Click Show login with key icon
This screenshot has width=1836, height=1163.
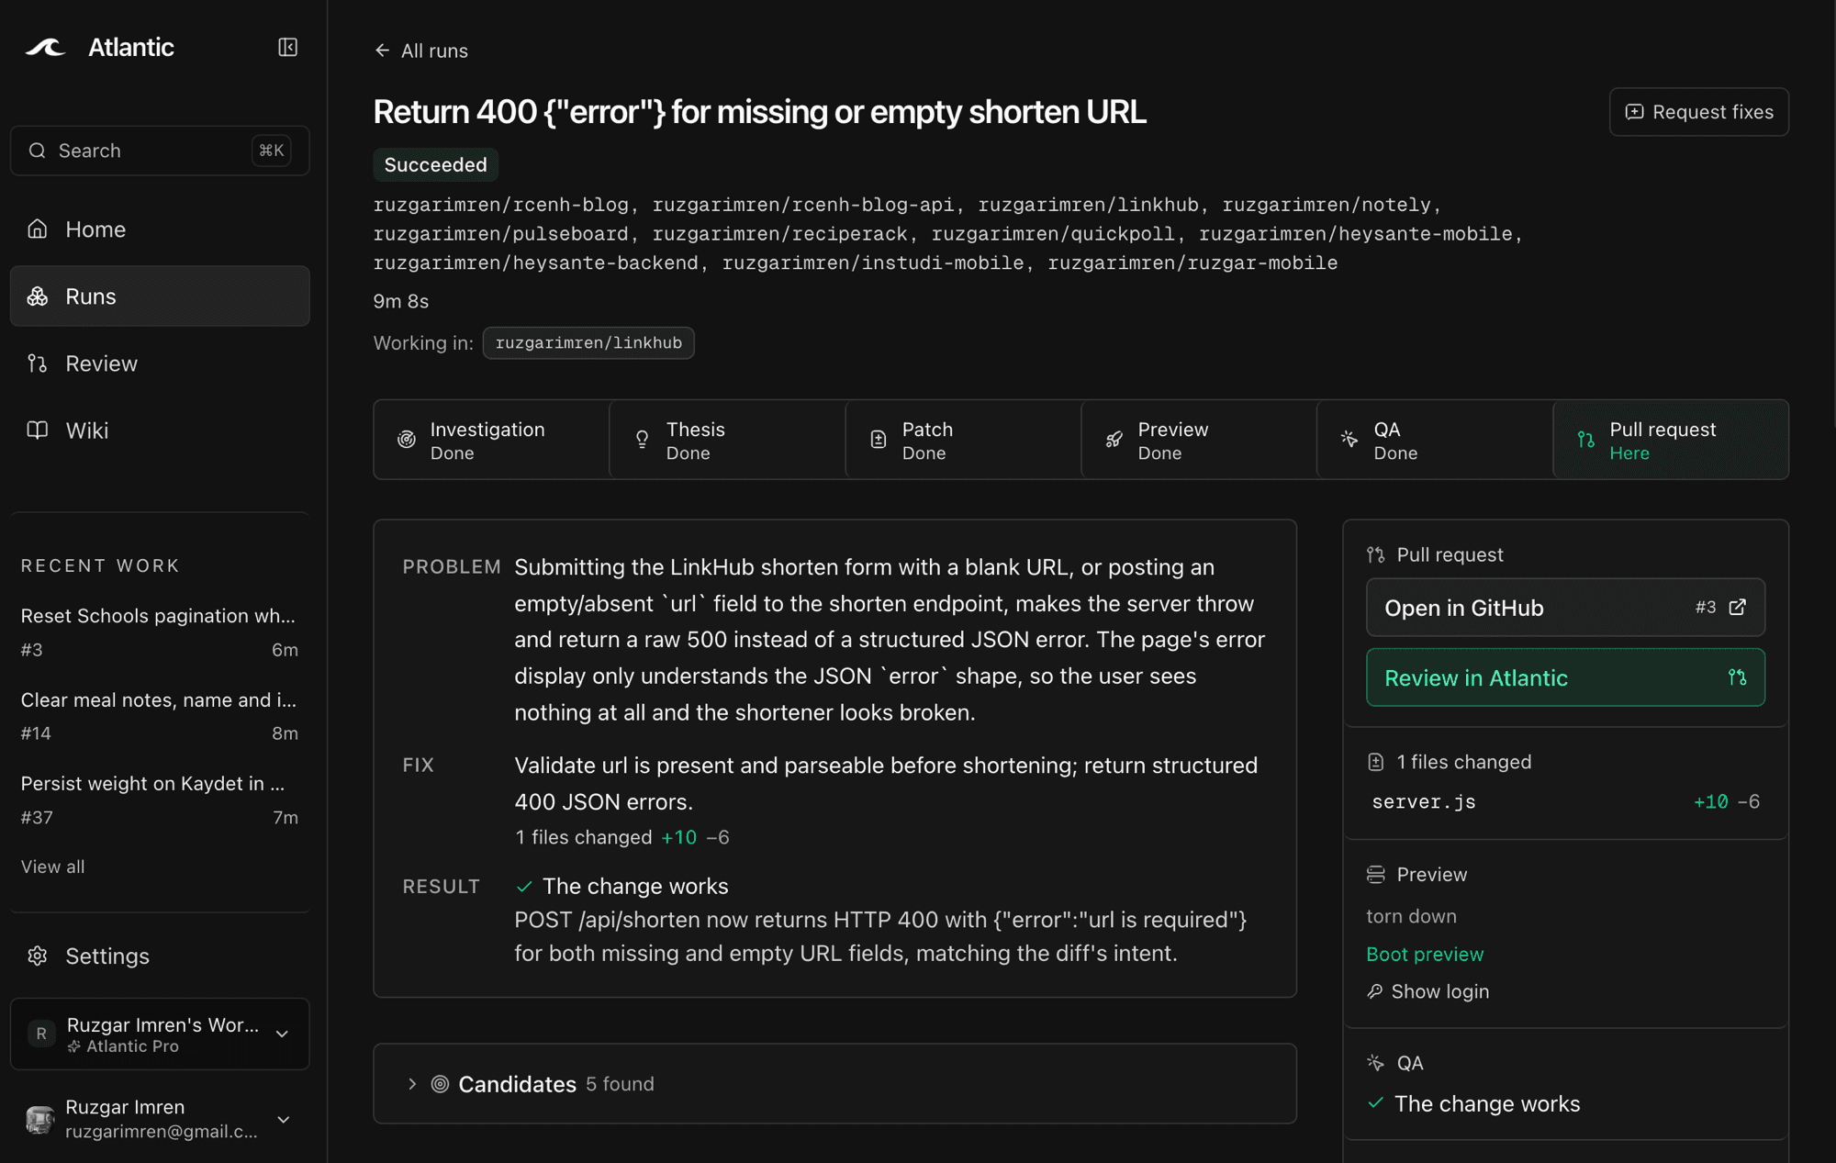1427,991
